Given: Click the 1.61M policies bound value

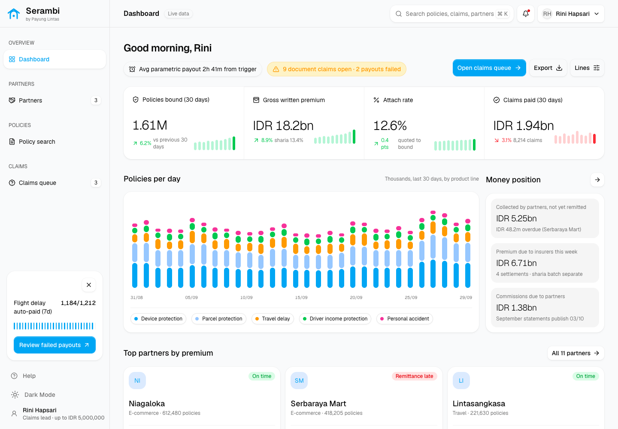Looking at the screenshot, I should (x=150, y=125).
